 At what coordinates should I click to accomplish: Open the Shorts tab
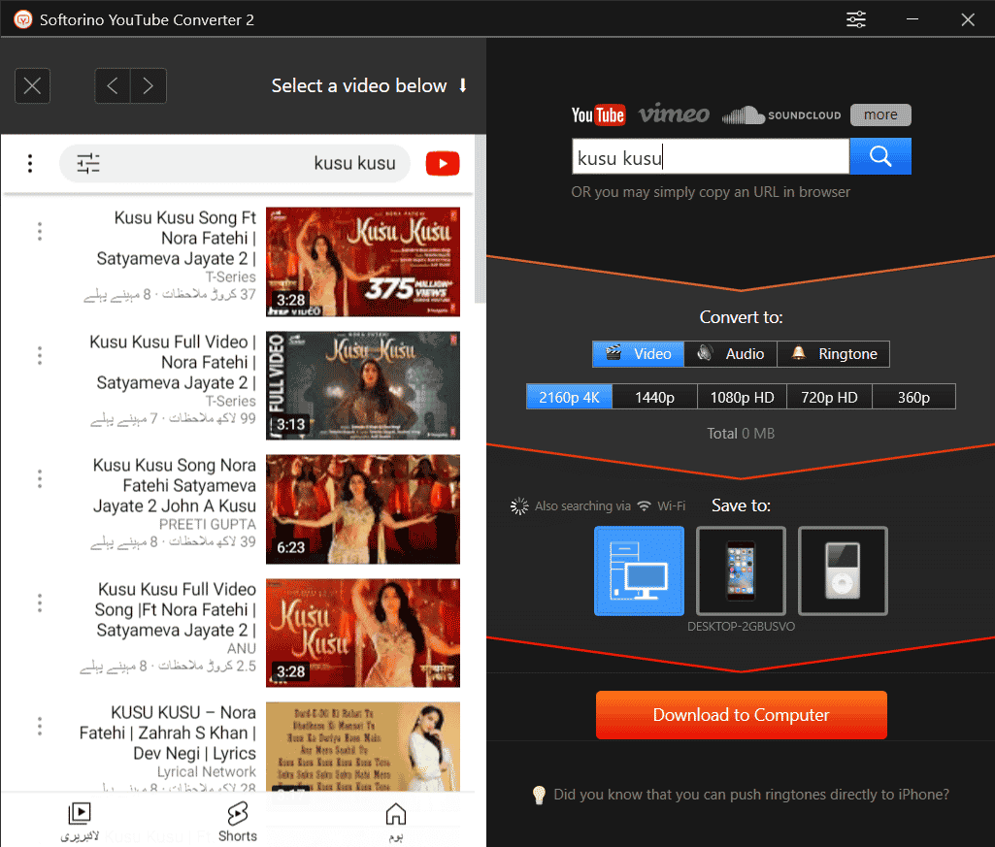(x=237, y=822)
